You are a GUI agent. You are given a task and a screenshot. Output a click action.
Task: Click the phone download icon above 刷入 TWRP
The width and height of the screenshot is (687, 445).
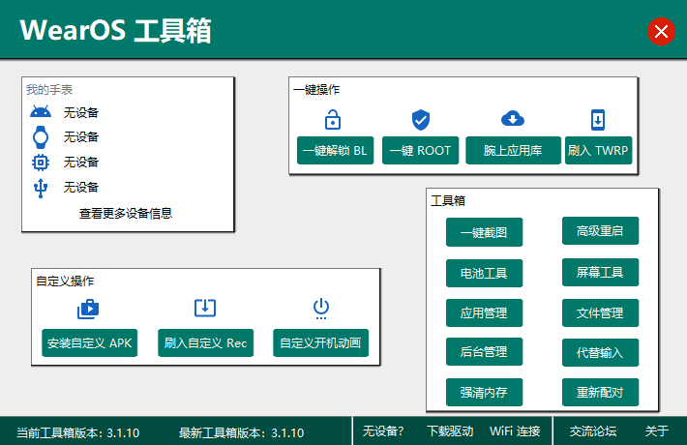tap(598, 120)
